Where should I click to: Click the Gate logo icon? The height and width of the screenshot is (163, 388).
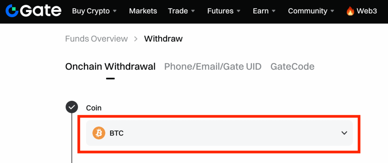point(12,11)
